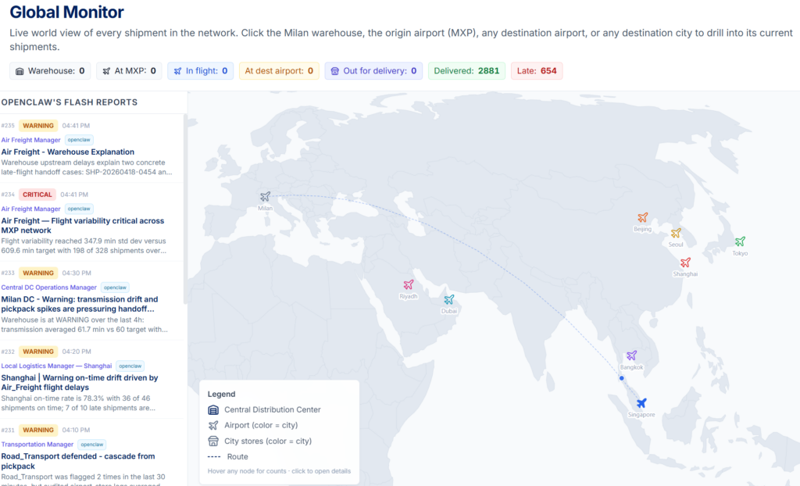Open the critical flight variability report
The image size is (800, 486).
[x=83, y=226]
